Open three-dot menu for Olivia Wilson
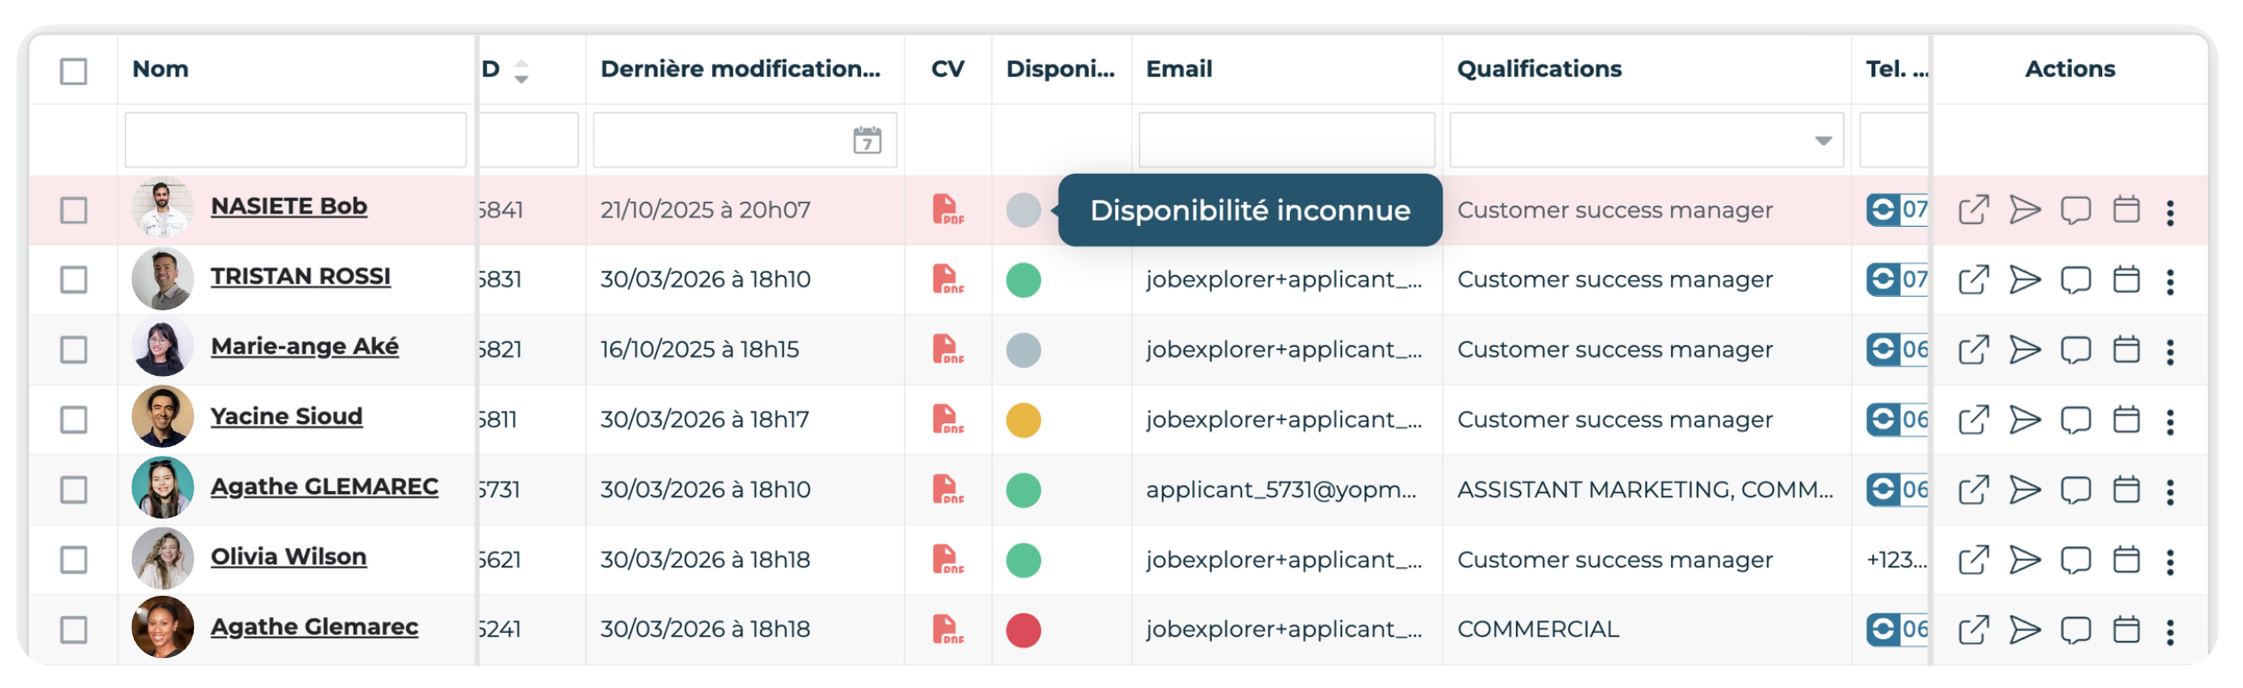This screenshot has height=688, width=2243. (x=2169, y=561)
